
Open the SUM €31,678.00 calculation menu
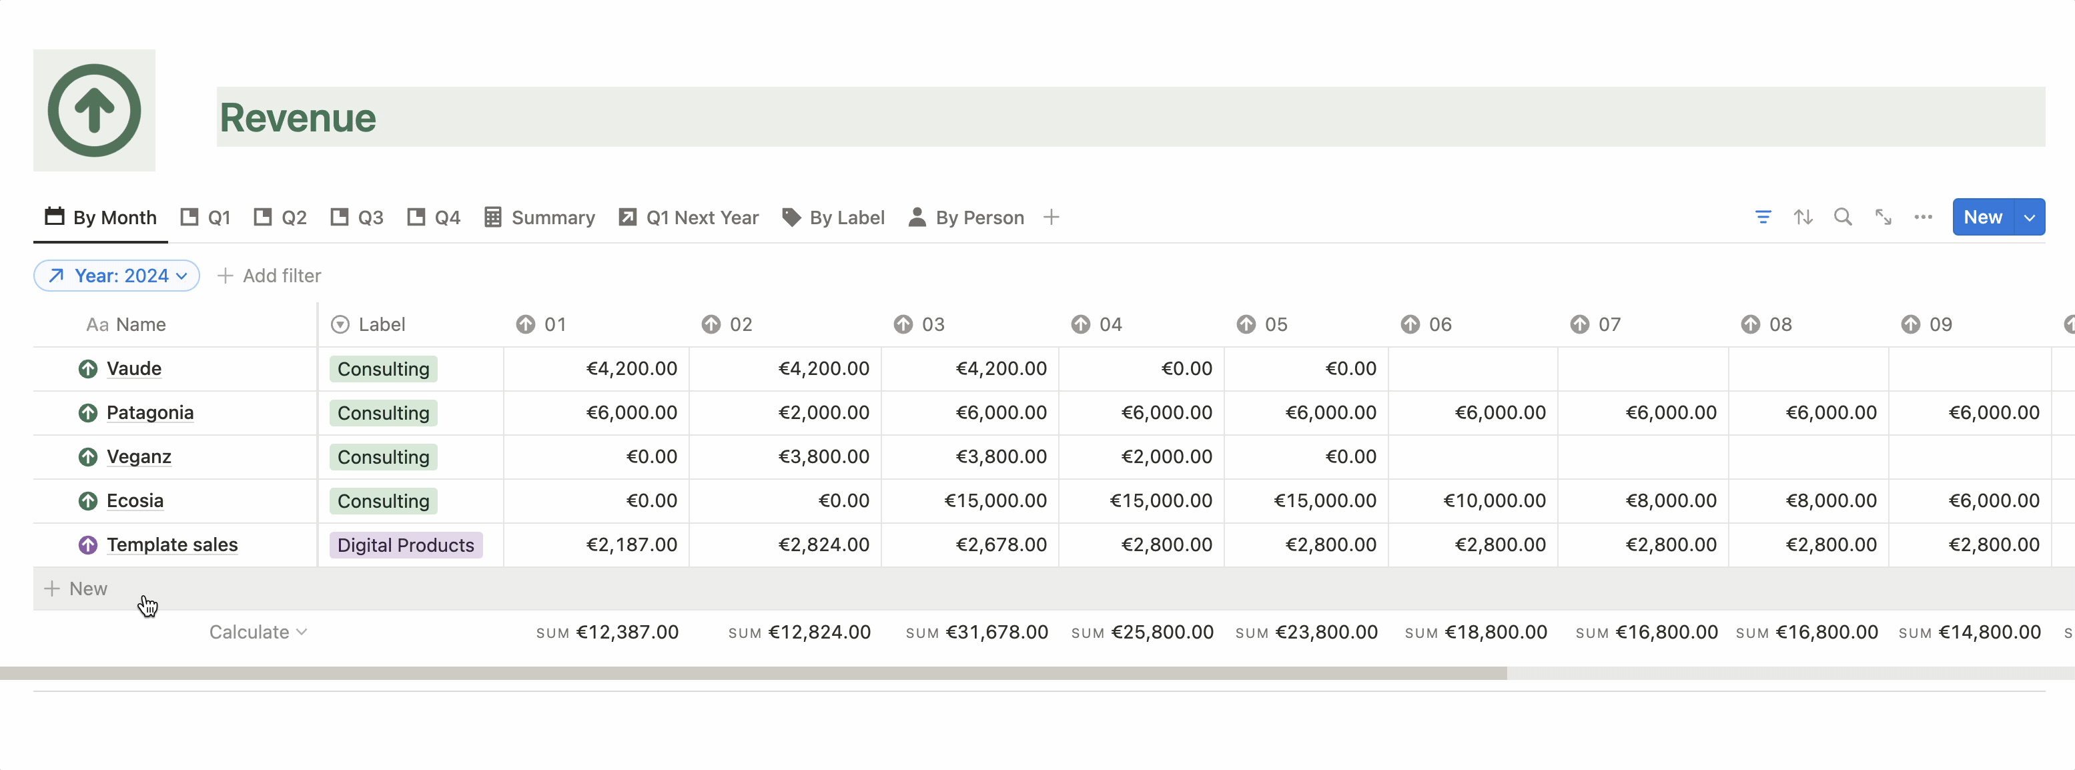click(x=976, y=633)
